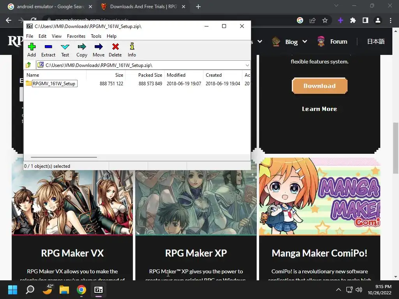This screenshot has width=399, height=299.
Task: Go back in Chrome browser
Action: pyautogui.click(x=9, y=20)
